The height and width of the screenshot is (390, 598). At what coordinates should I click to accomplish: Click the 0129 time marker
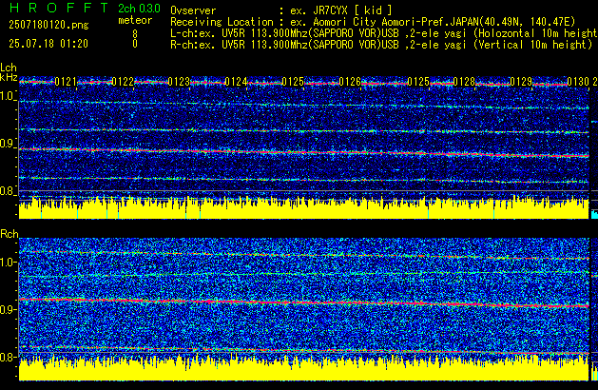(x=521, y=82)
